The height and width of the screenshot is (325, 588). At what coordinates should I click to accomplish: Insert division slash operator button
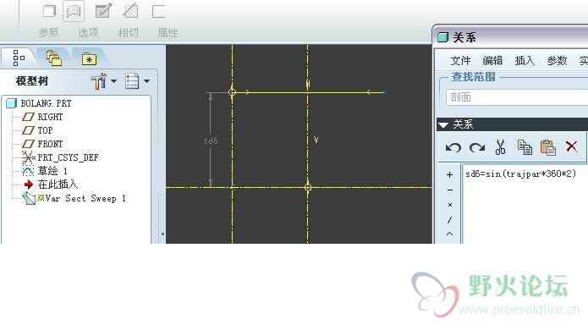pyautogui.click(x=449, y=220)
